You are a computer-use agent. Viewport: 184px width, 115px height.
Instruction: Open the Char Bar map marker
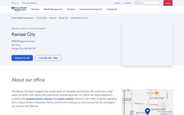tap(156, 93)
